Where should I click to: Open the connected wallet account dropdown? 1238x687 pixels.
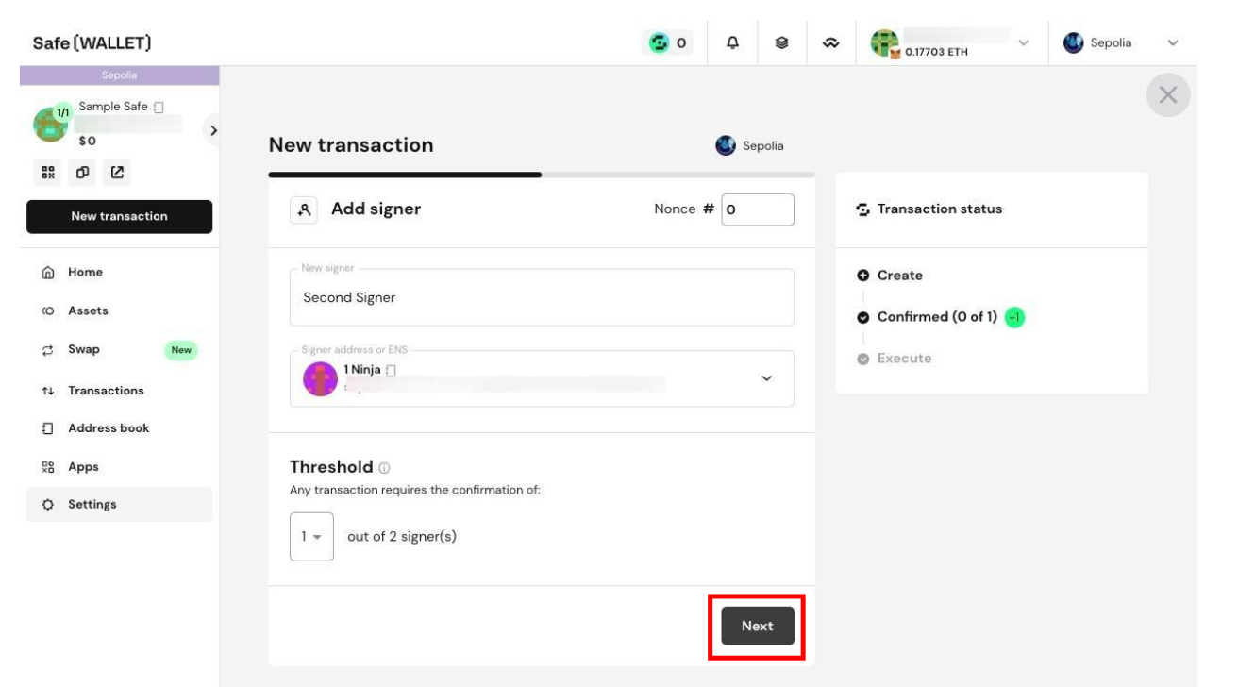click(x=953, y=43)
